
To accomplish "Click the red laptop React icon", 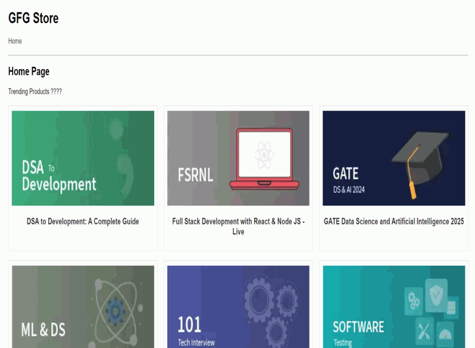I will [x=264, y=159].
